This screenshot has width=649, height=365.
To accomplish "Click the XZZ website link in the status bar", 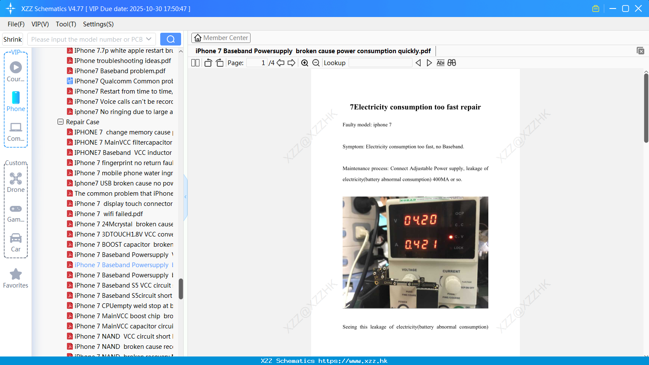I will click(353, 361).
